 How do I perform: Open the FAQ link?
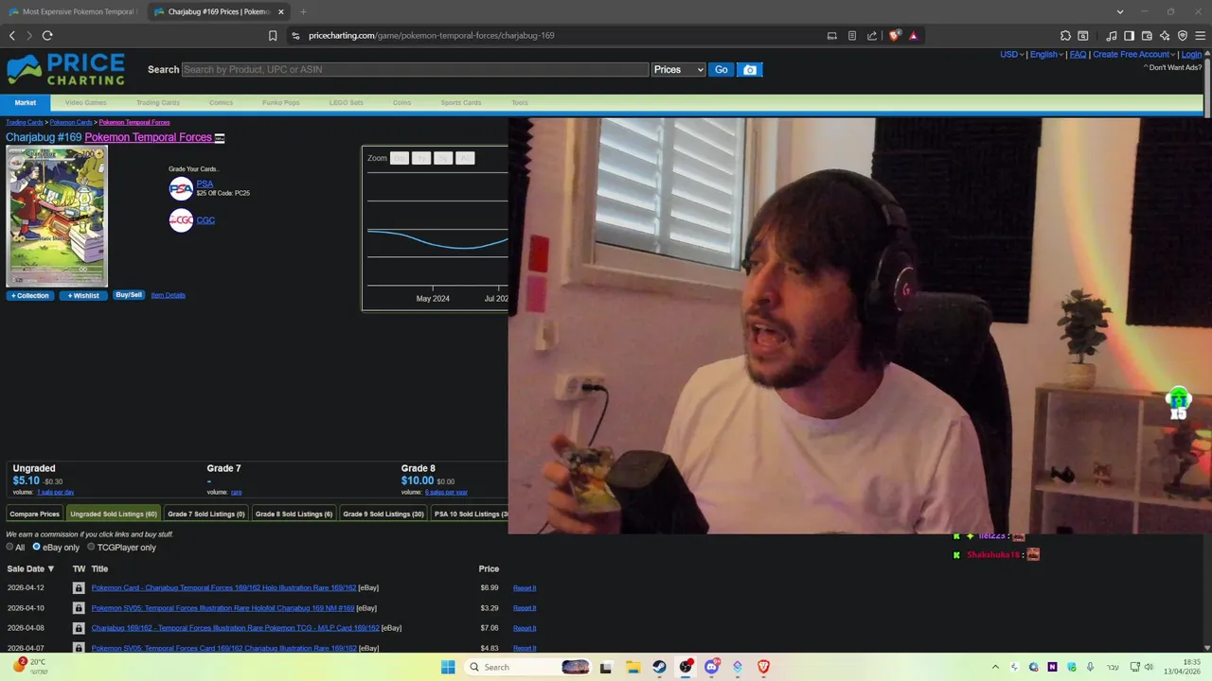point(1078,54)
